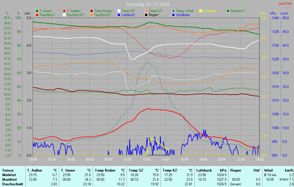The width and height of the screenshot is (294, 187).
Task: Click the 12:00 marker on time axis
Action: click(146, 160)
